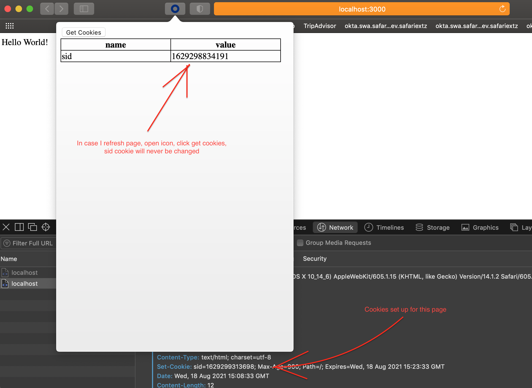Open the Timelines tab
The height and width of the screenshot is (388, 532).
click(384, 228)
